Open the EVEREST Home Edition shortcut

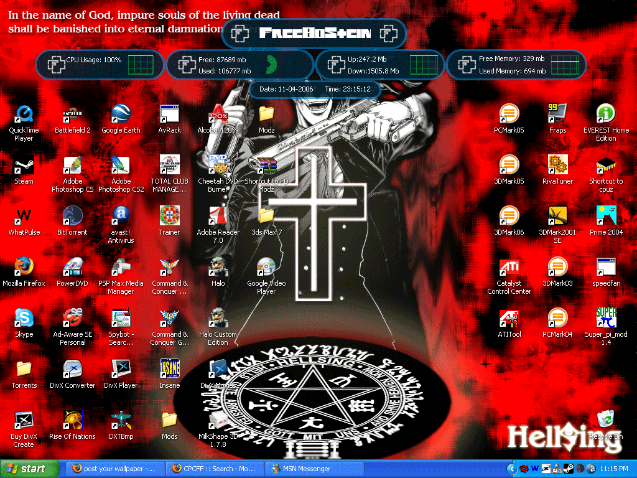pyautogui.click(x=606, y=115)
